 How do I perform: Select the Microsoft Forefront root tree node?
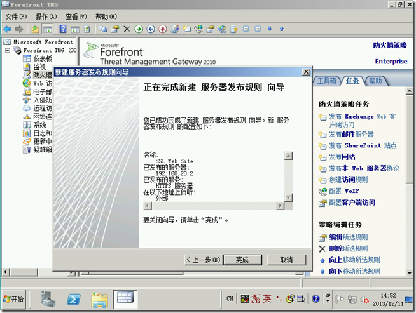pyautogui.click(x=43, y=42)
